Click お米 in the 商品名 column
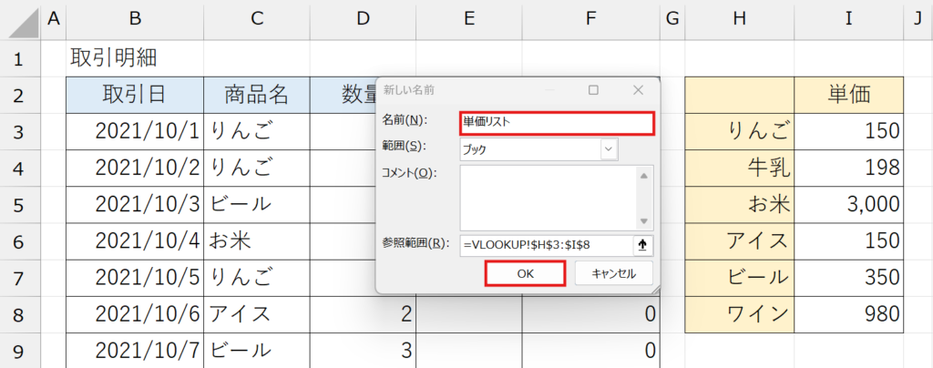The width and height of the screenshot is (933, 368). tap(256, 241)
